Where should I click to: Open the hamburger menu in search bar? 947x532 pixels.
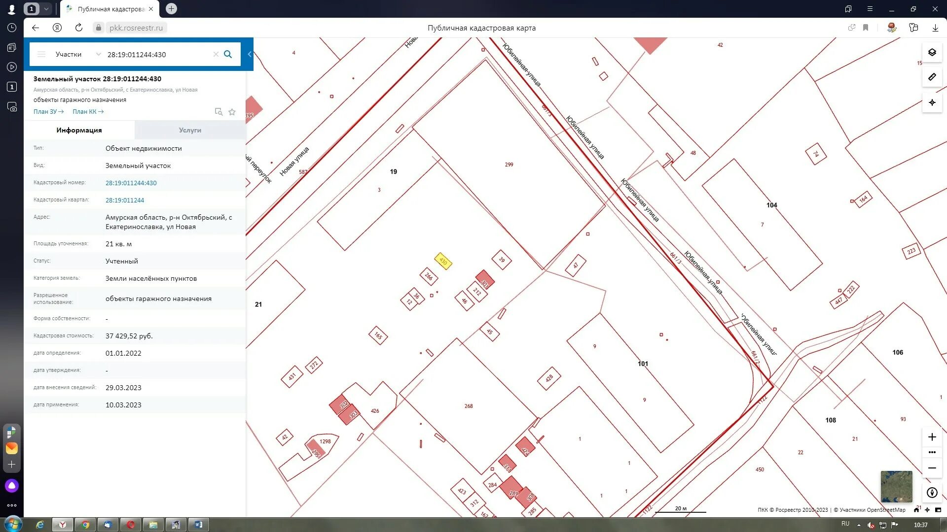point(41,54)
